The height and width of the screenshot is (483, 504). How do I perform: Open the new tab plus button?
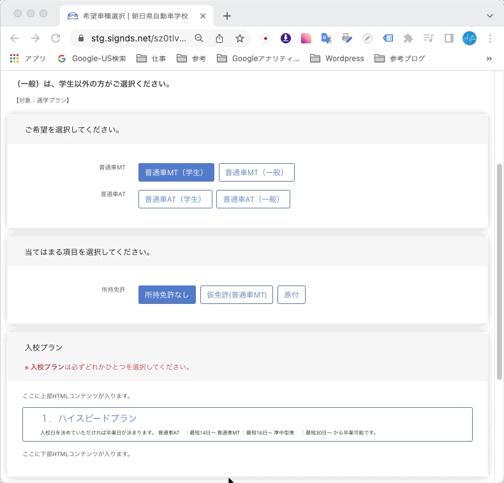pos(227,16)
